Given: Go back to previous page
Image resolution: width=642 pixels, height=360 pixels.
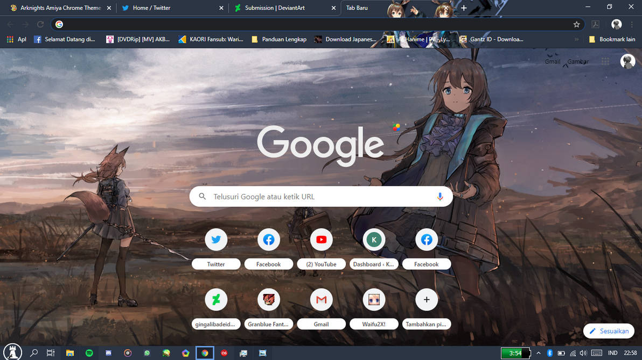Looking at the screenshot, I should [x=11, y=25].
